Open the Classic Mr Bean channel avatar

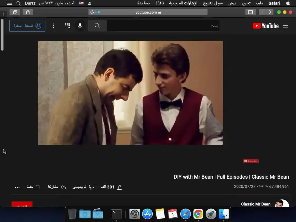pos(282,203)
